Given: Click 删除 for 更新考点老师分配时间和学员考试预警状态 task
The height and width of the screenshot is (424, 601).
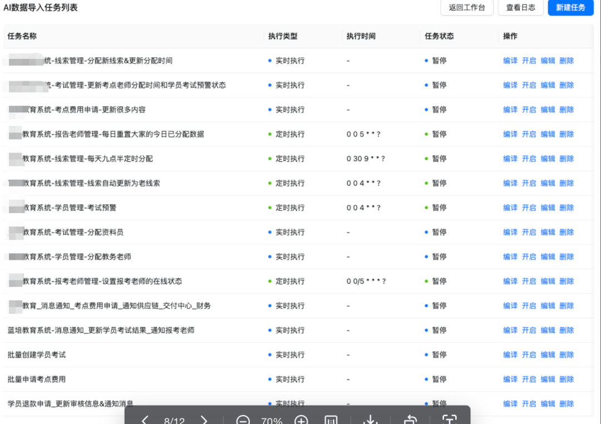Looking at the screenshot, I should [x=566, y=85].
